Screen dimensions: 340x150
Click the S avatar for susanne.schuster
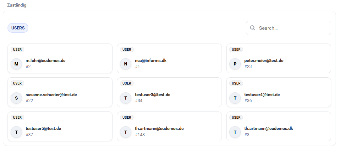tap(16, 98)
